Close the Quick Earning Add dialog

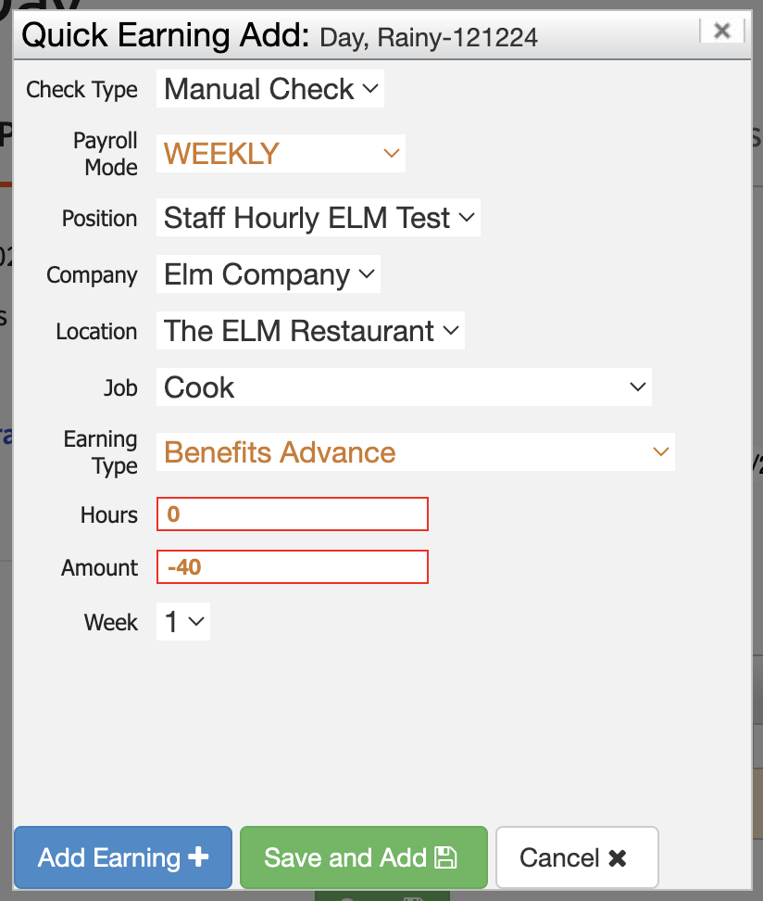[722, 31]
